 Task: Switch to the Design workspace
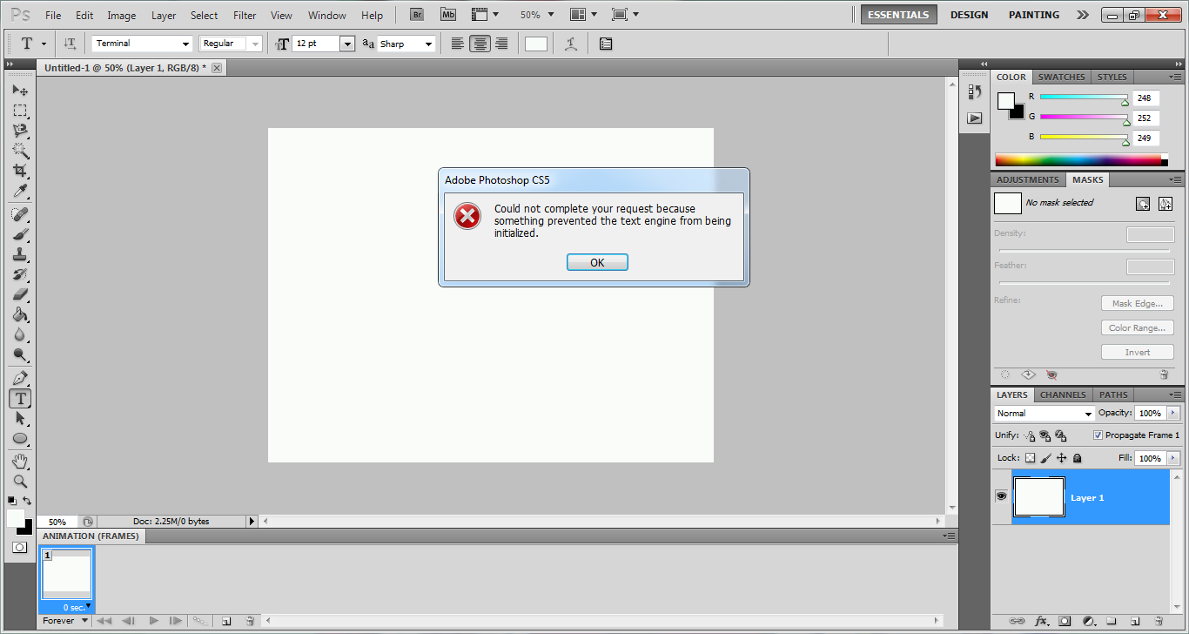click(969, 15)
